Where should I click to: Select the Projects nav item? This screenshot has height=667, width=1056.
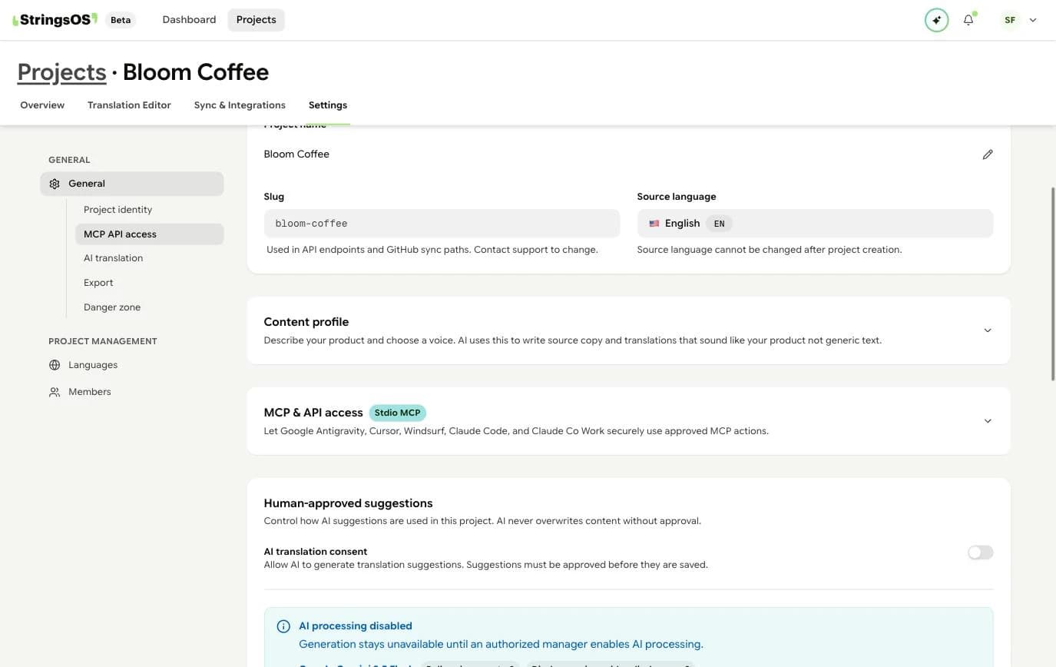point(257,20)
